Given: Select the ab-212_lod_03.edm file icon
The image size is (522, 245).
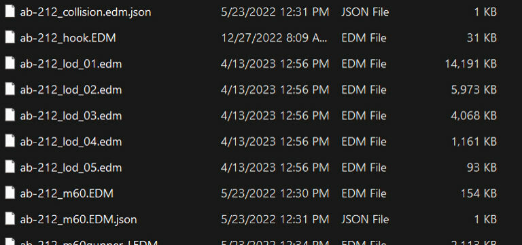Looking at the screenshot, I should [x=10, y=115].
